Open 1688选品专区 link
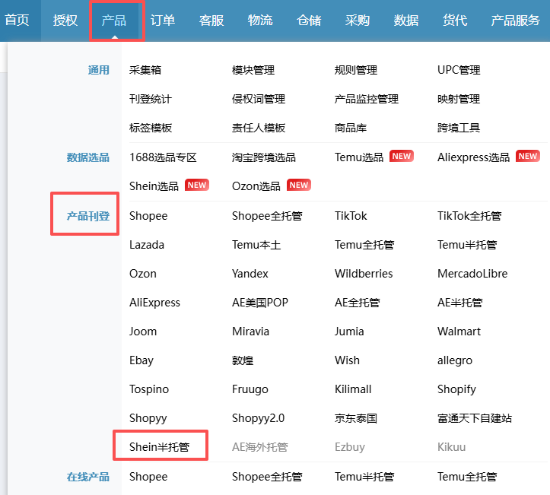The image size is (550, 495). coord(163,157)
